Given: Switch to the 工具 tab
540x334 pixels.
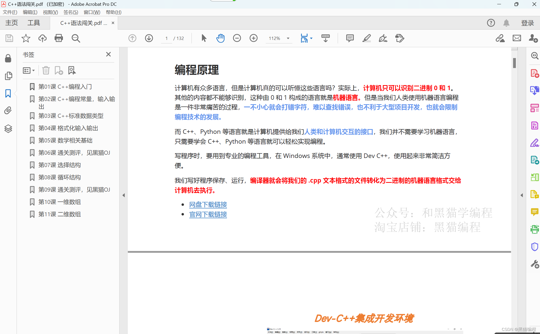Looking at the screenshot, I should (x=34, y=23).
